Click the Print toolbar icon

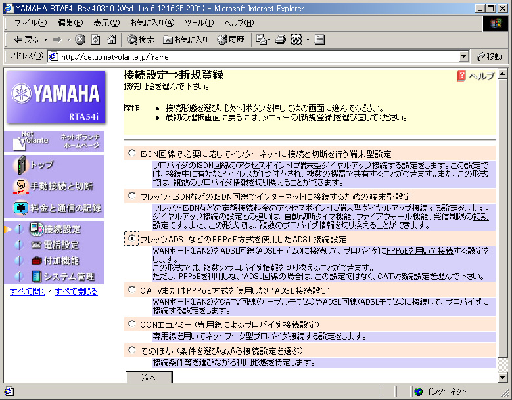click(281, 39)
